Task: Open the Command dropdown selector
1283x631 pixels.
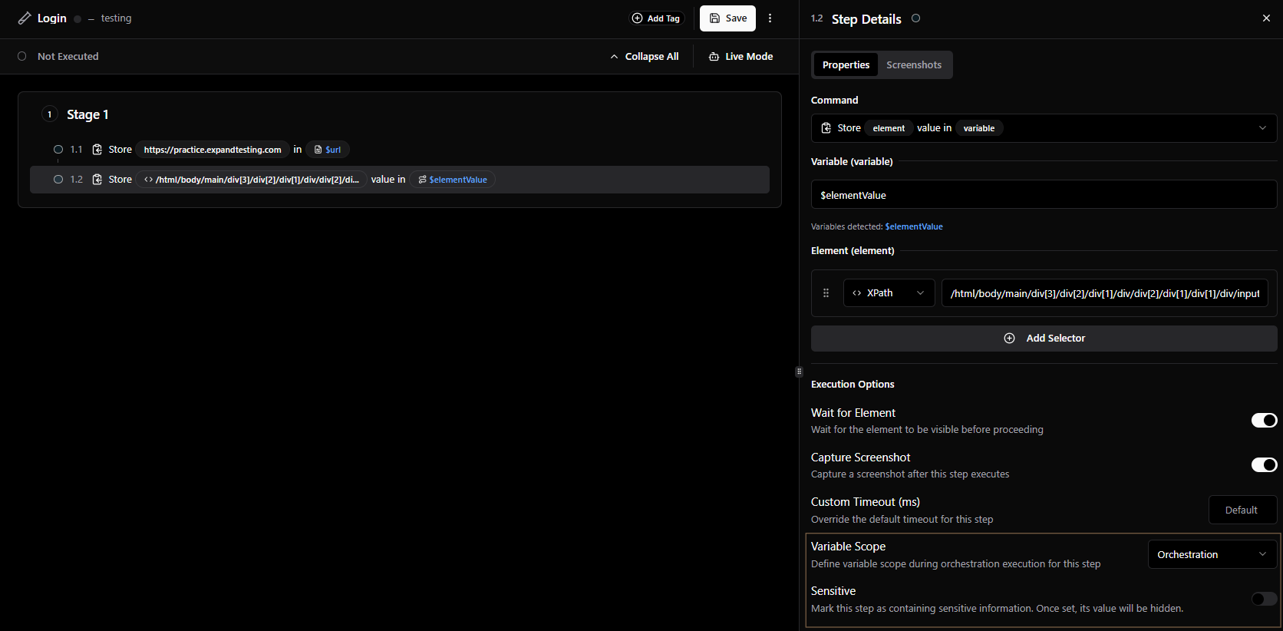Action: point(1044,128)
